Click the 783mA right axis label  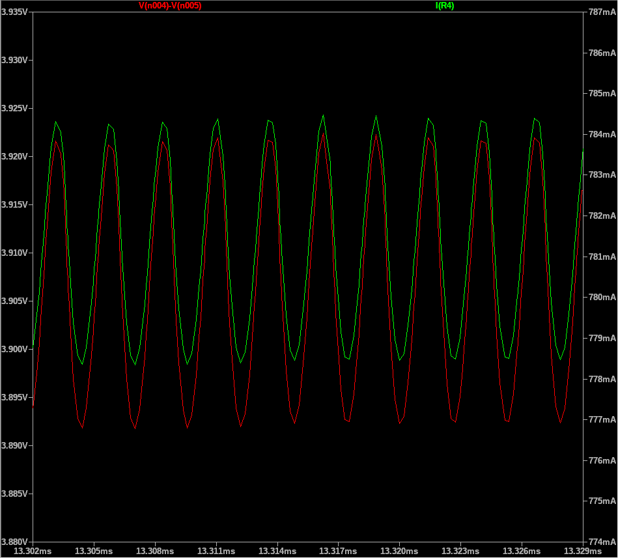[x=602, y=175]
